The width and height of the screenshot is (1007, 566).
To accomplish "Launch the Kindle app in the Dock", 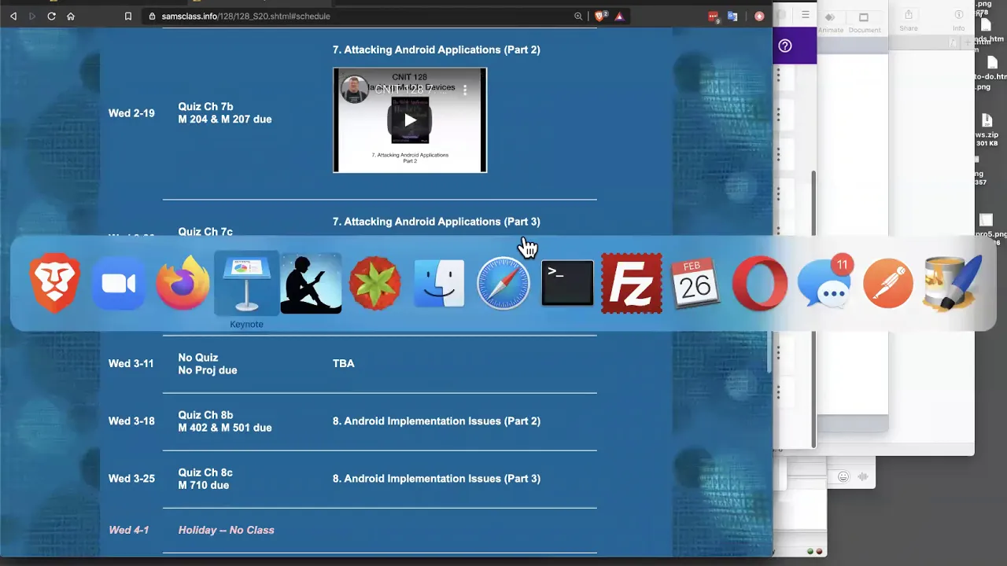I will pos(311,283).
